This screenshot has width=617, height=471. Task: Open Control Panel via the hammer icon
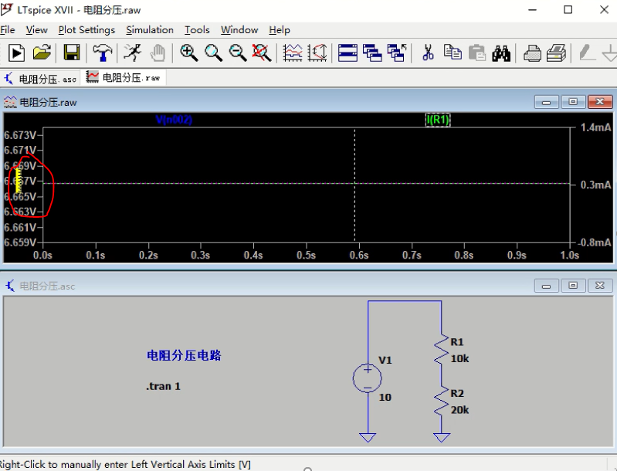[102, 53]
